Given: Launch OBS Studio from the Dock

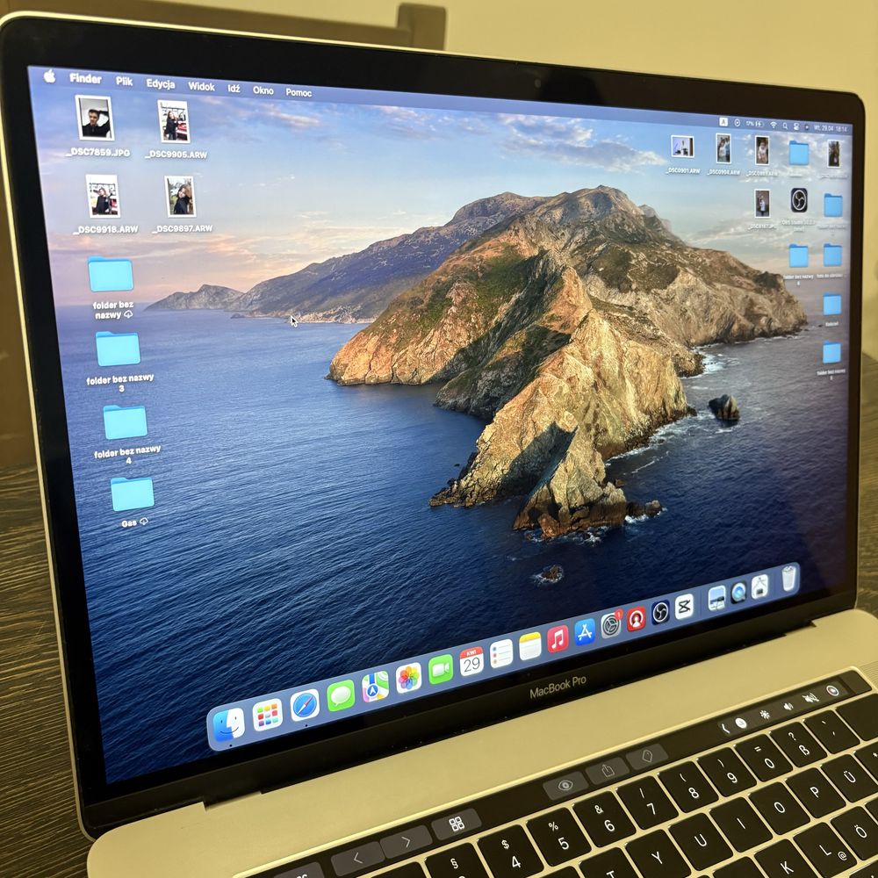Looking at the screenshot, I should (661, 612).
